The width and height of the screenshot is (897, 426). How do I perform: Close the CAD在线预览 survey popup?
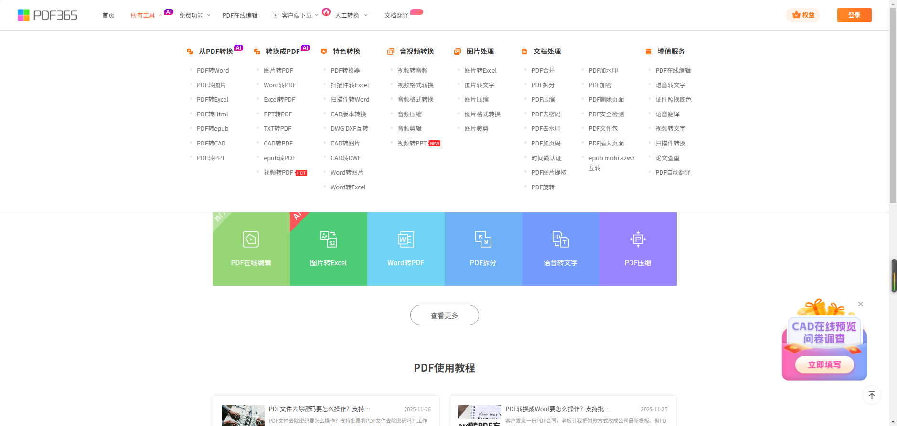tap(860, 304)
